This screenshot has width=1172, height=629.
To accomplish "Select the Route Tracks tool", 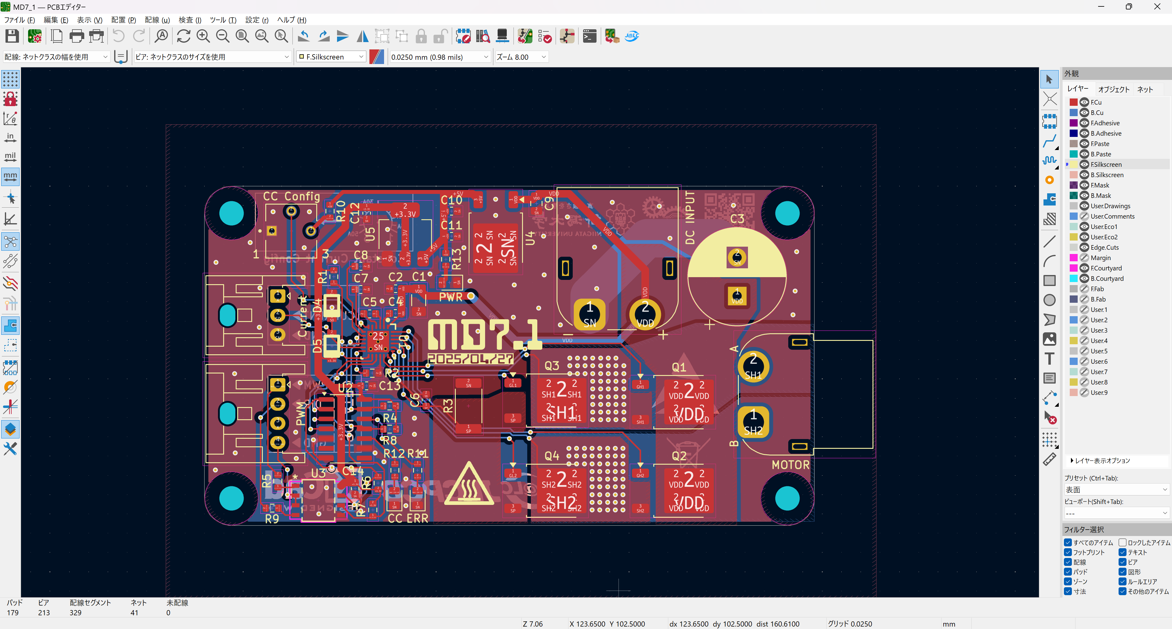I will click(1049, 141).
